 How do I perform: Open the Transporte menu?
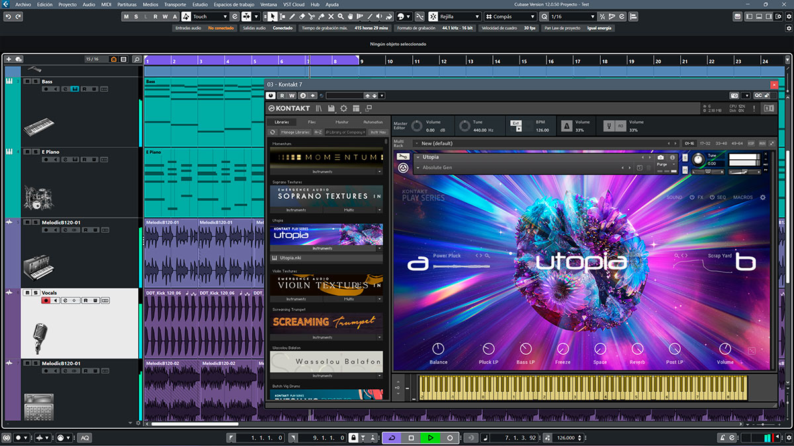[x=176, y=4]
